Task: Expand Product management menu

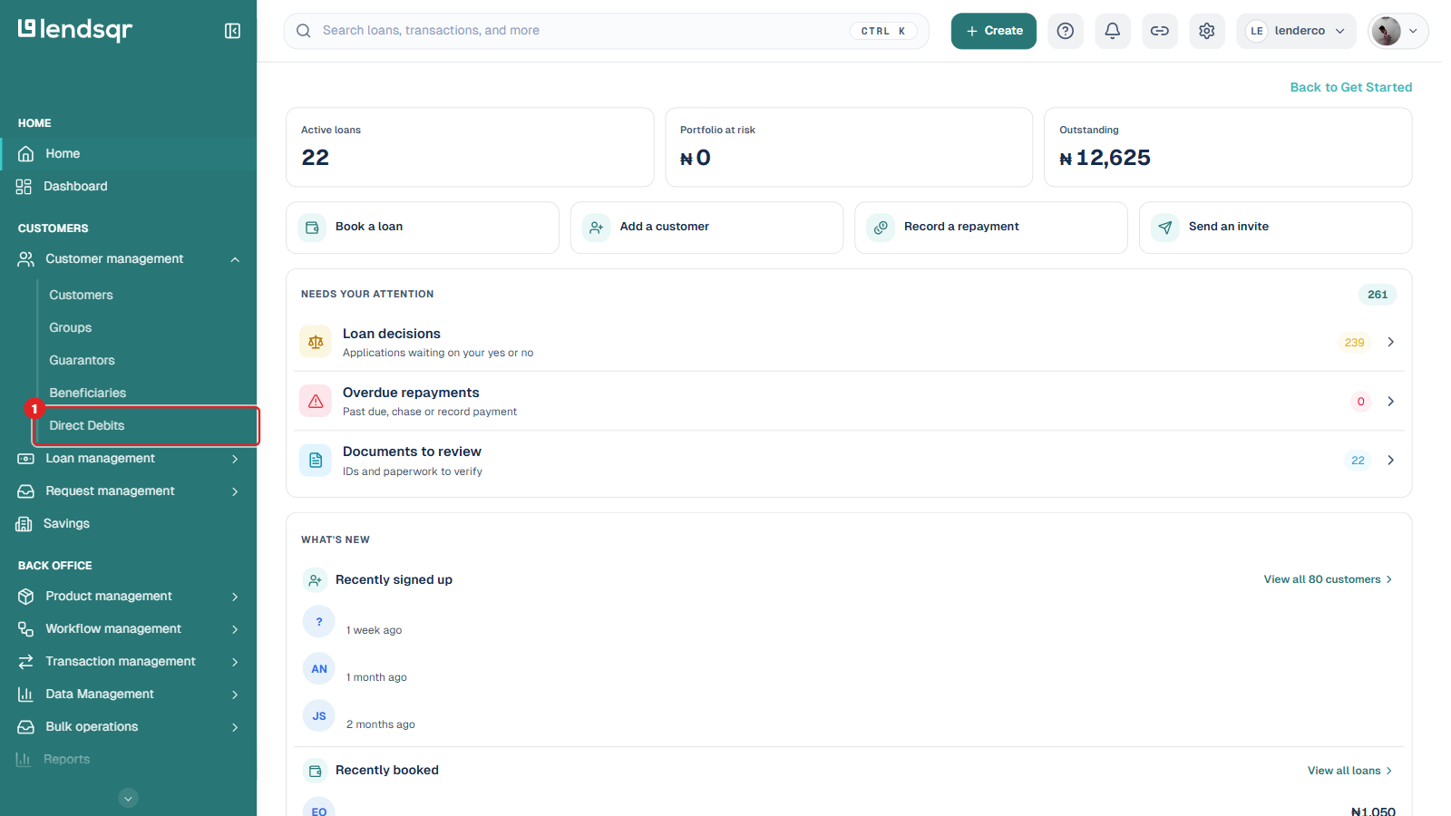Action: (129, 597)
